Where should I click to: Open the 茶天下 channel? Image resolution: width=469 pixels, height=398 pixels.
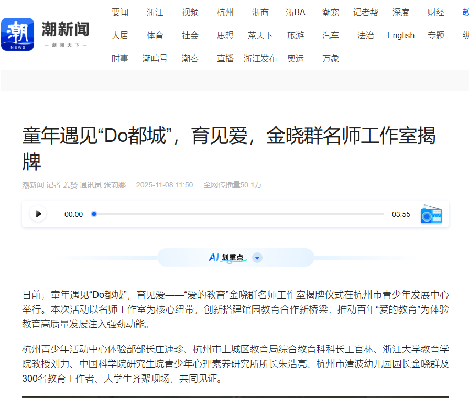pyautogui.click(x=260, y=36)
